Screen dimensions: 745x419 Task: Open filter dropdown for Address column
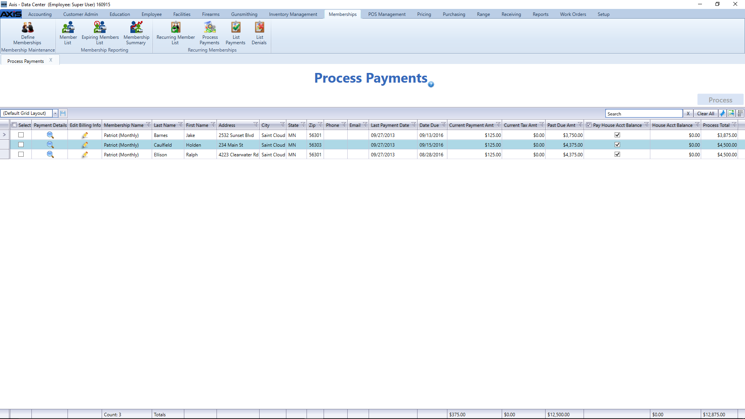(x=256, y=125)
